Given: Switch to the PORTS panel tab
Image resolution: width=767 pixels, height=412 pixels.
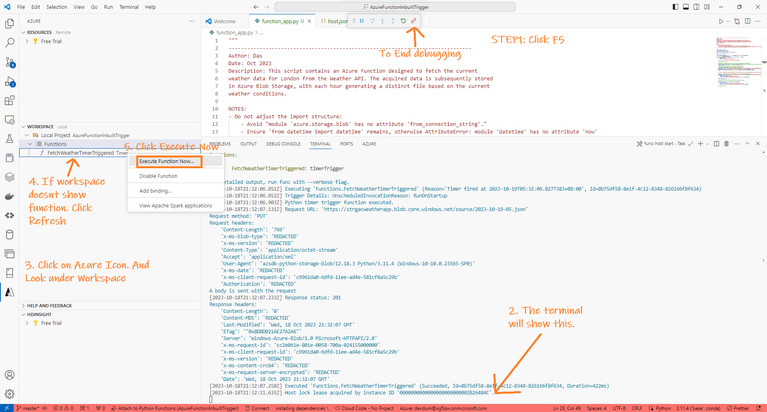Looking at the screenshot, I should [346, 144].
